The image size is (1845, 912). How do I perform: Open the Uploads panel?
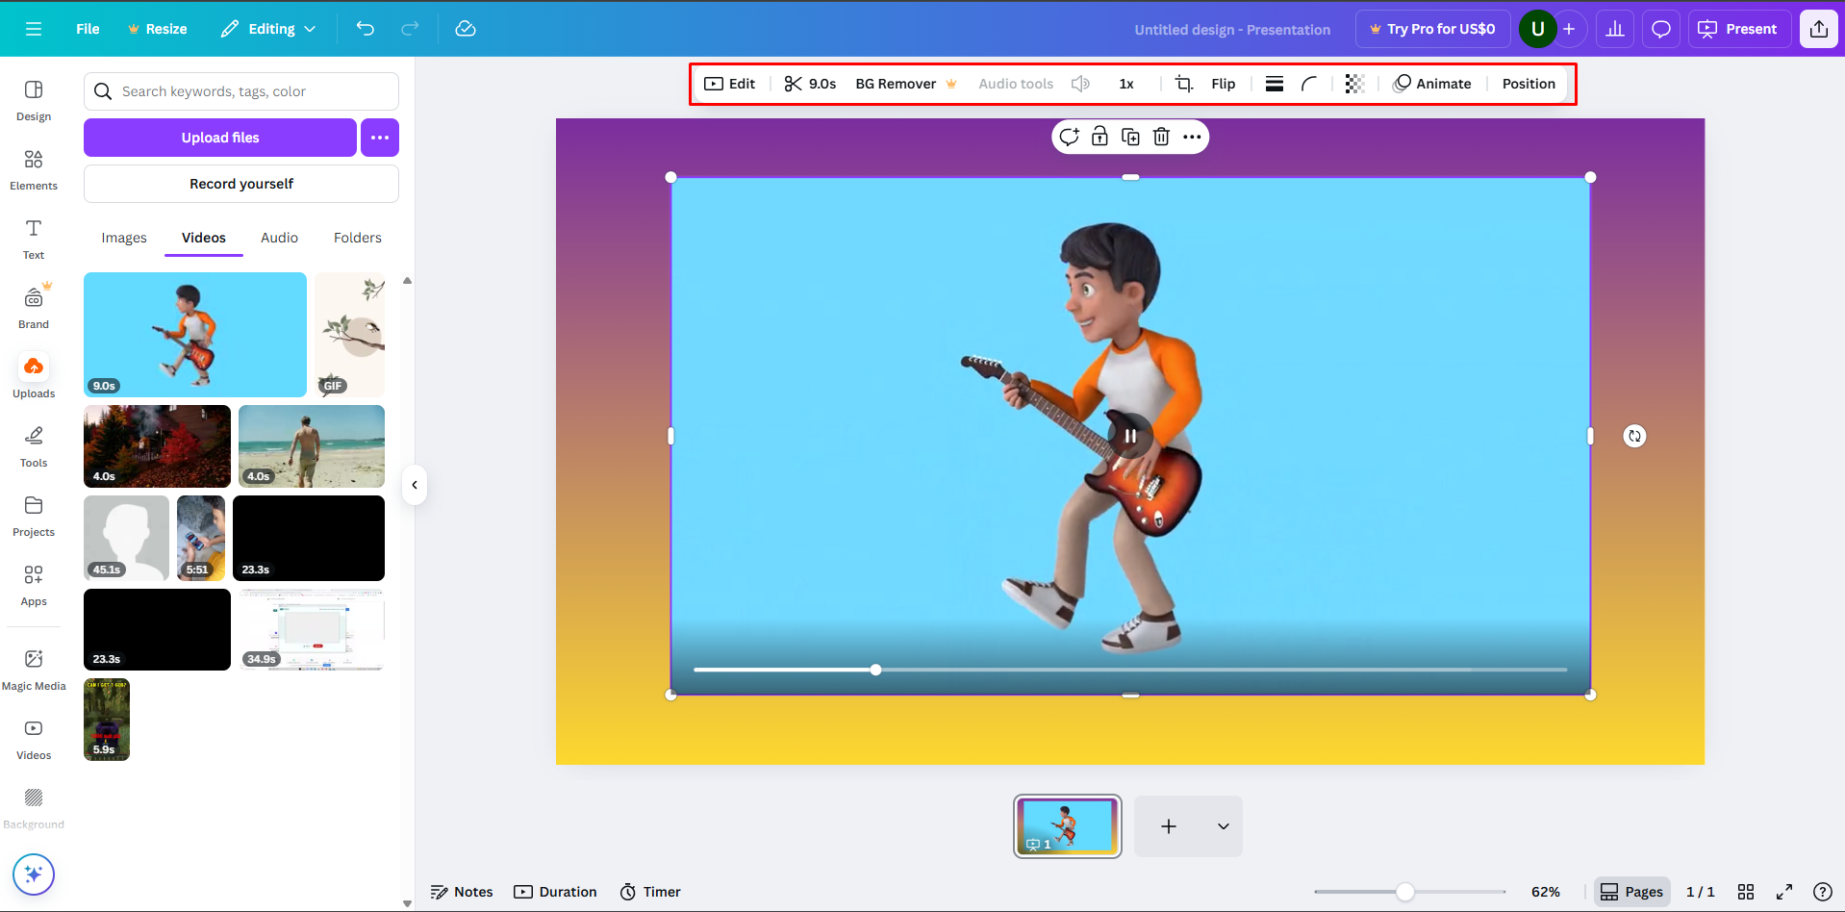tap(34, 377)
